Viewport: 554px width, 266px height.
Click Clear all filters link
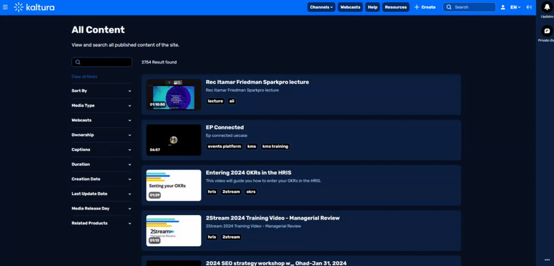pyautogui.click(x=84, y=76)
